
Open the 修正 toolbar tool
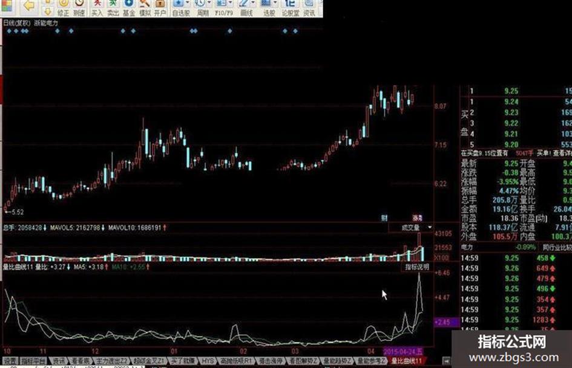tap(63, 8)
